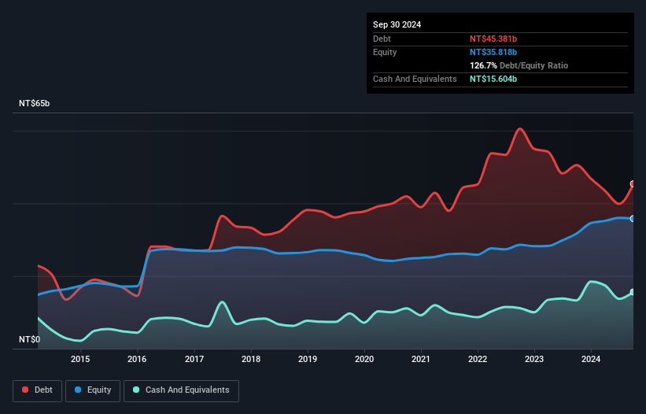
Task: Click Cash And Equivalents label in tooltip
Action: point(415,79)
